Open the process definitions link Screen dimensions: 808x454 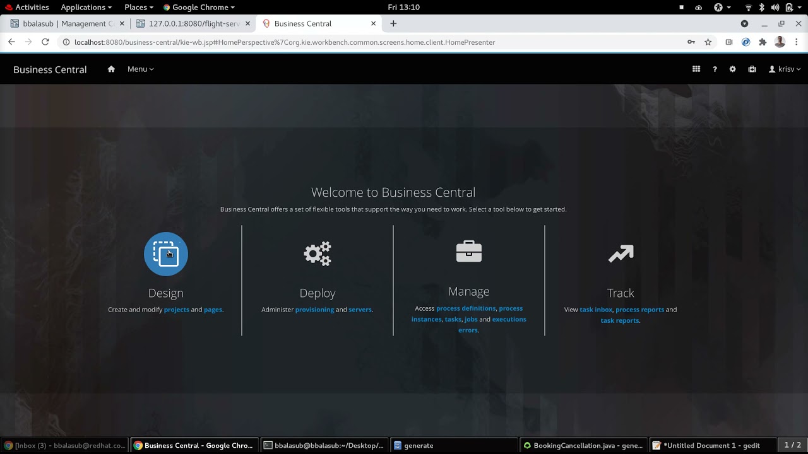[x=466, y=308]
